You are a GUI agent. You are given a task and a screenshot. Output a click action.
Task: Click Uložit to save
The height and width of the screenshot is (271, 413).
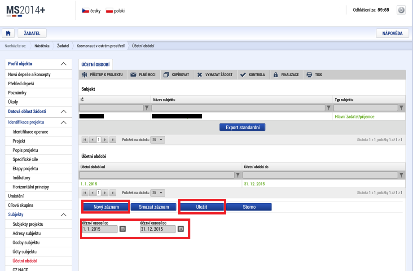(202, 207)
